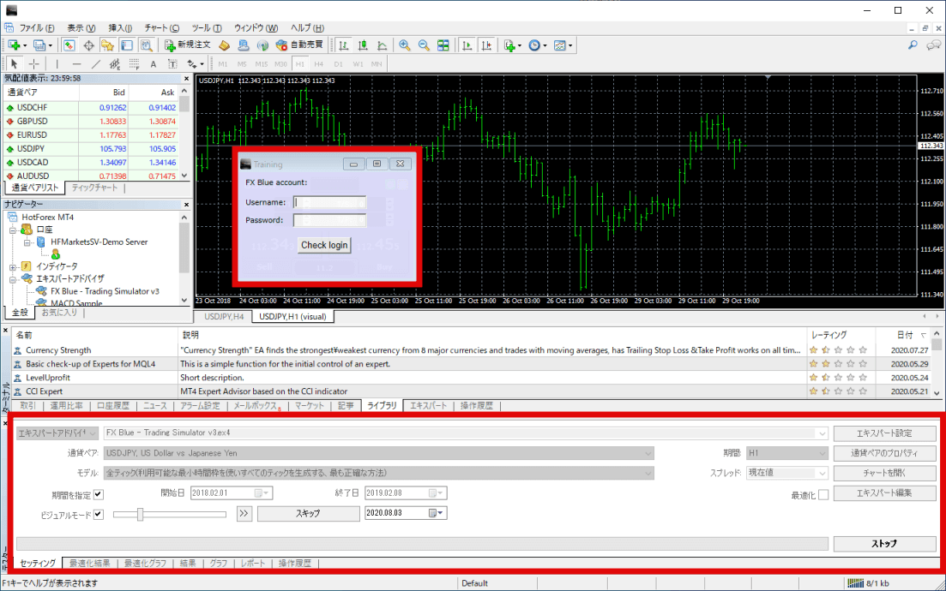Open MetaEditor with the yellow book icon

click(x=224, y=45)
